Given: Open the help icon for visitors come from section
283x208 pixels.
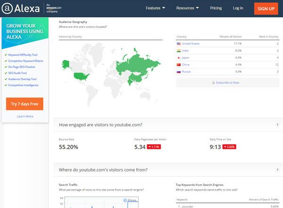Looking at the screenshot, I should coord(277,170).
